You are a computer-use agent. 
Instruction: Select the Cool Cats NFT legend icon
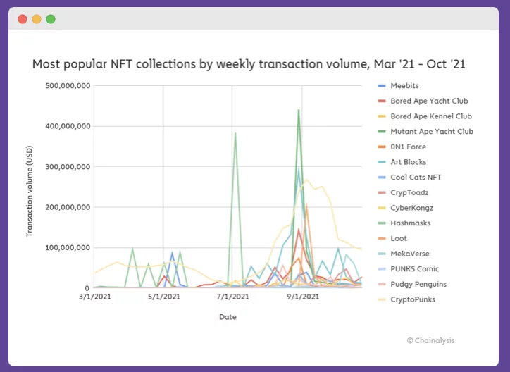click(x=382, y=178)
